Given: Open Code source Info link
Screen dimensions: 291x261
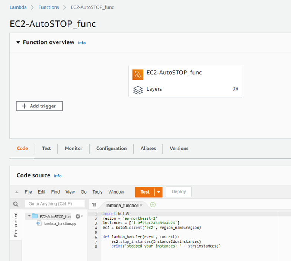Looking at the screenshot, I should point(58,176).
